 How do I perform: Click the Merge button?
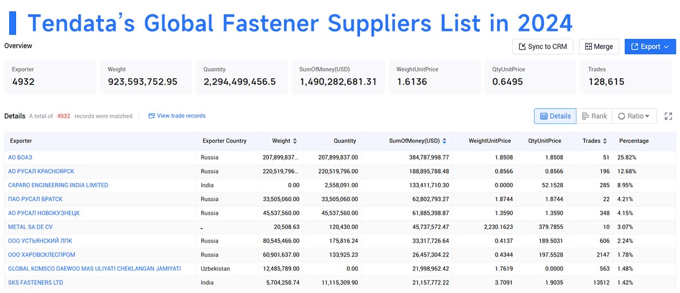click(599, 47)
